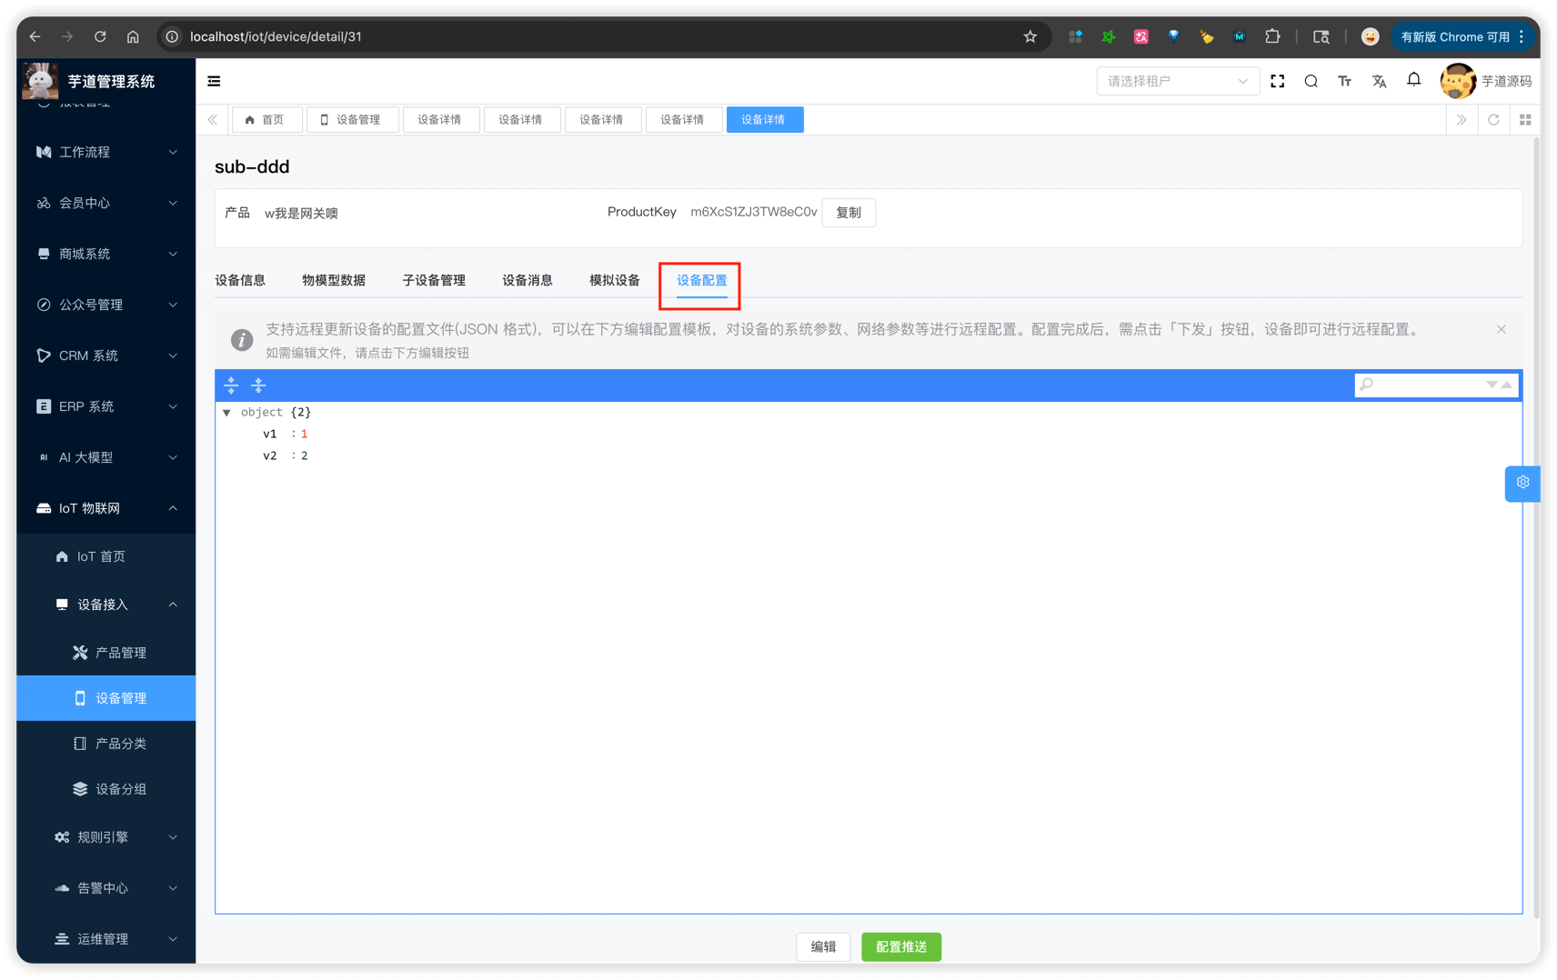
Task: Click the refresh icon in tab bar
Action: tap(1493, 119)
